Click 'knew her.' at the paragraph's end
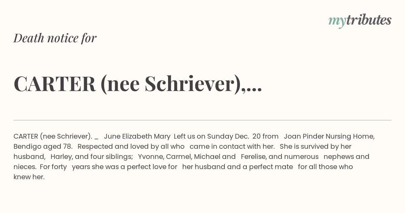The image size is (405, 213). pos(29,177)
